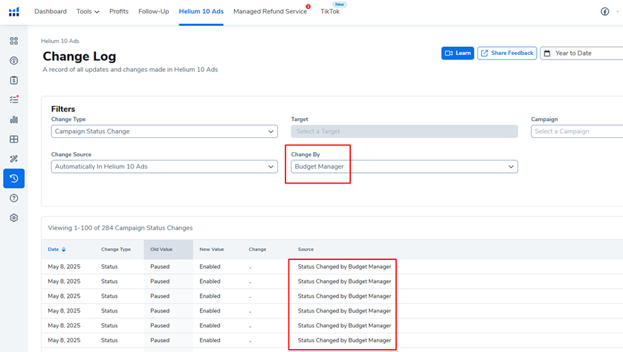The height and width of the screenshot is (352, 623).
Task: Click the Learn button
Action: click(457, 53)
